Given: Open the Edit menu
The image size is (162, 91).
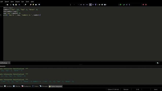Looking at the screenshot, I should 2,2.
